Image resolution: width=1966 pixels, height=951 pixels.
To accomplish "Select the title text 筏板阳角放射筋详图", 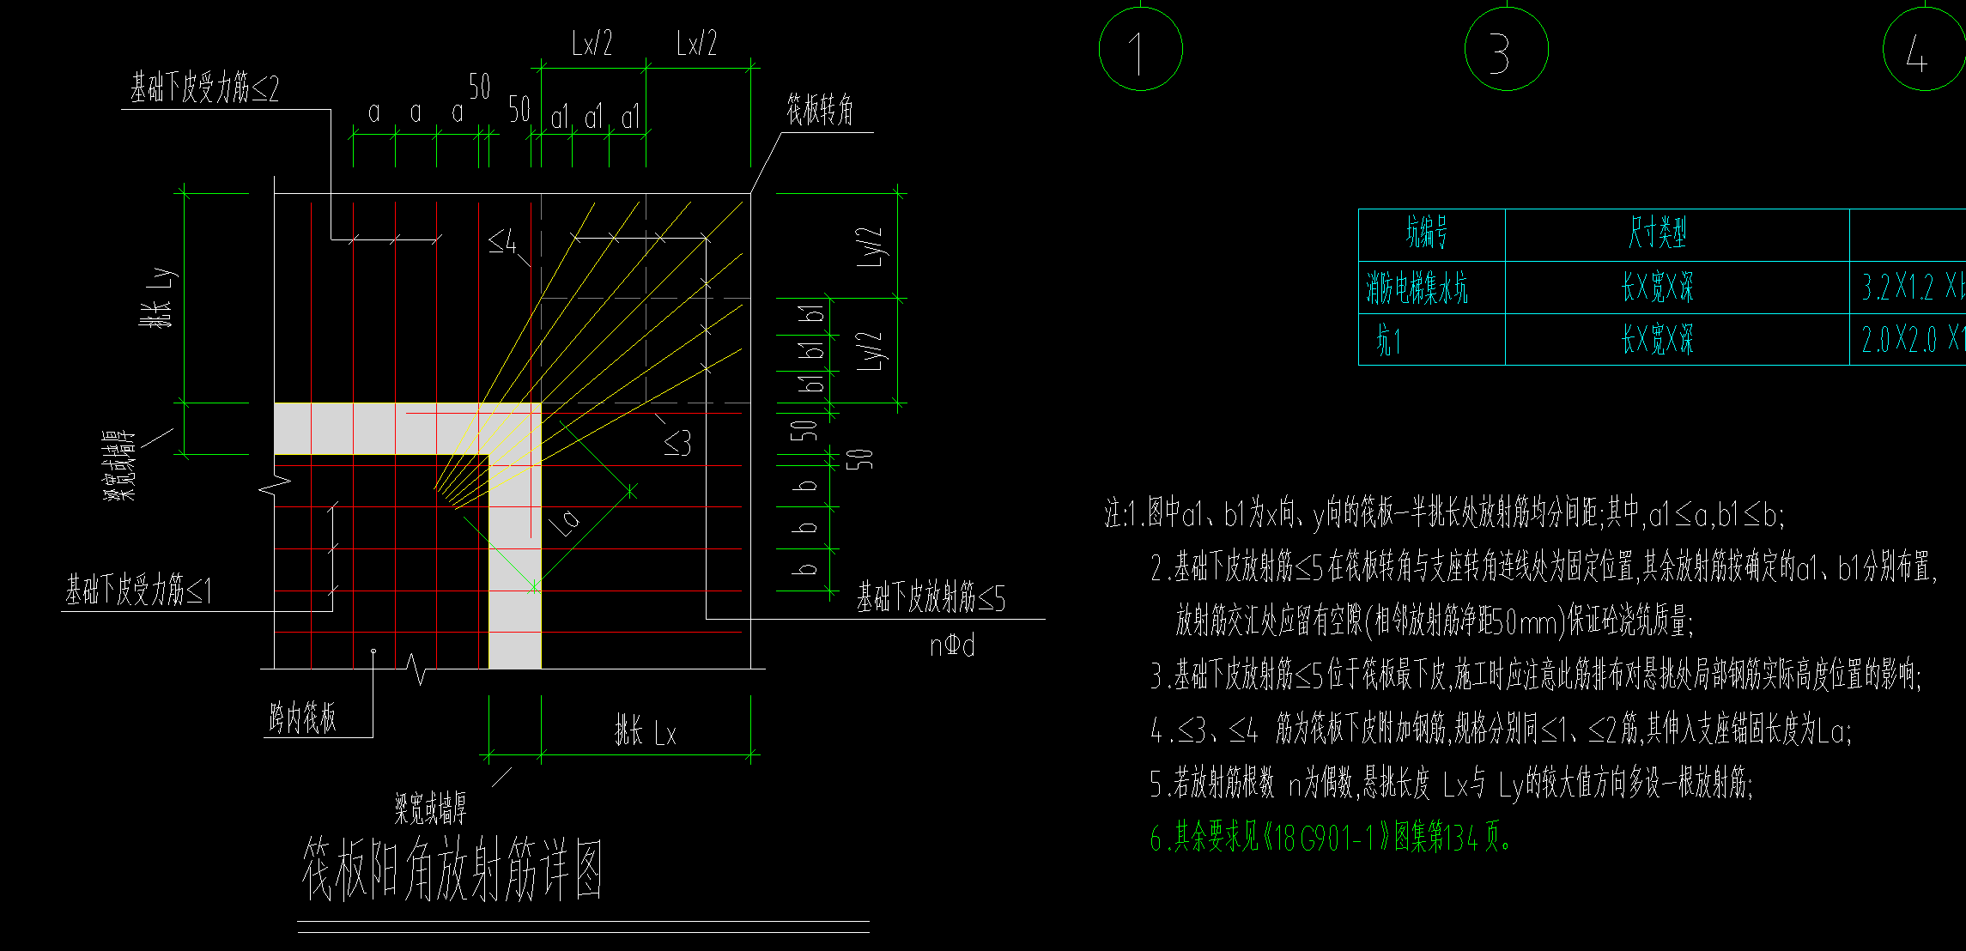I will click(452, 870).
